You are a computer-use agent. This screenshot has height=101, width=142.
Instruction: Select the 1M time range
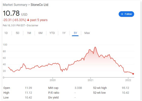coord(29,33)
